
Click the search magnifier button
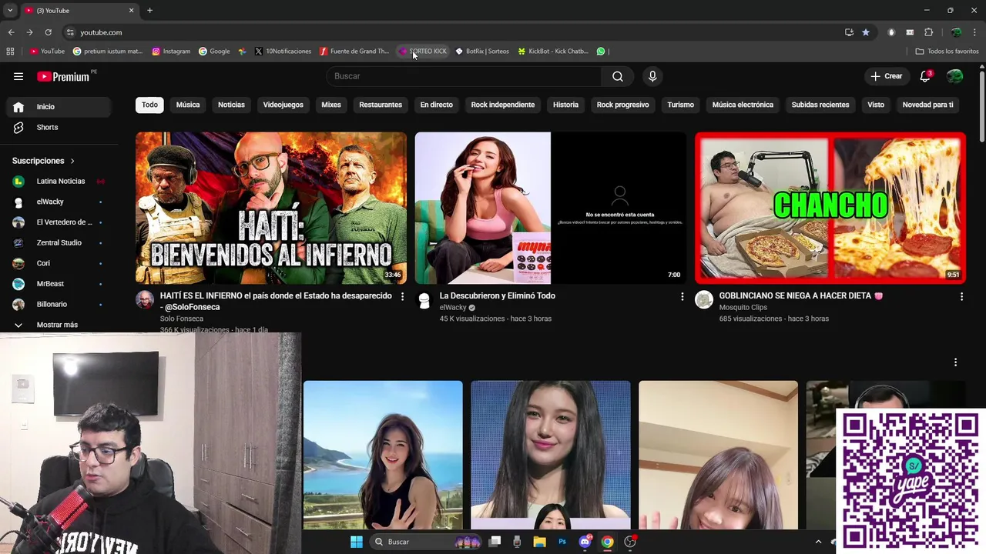tap(618, 76)
